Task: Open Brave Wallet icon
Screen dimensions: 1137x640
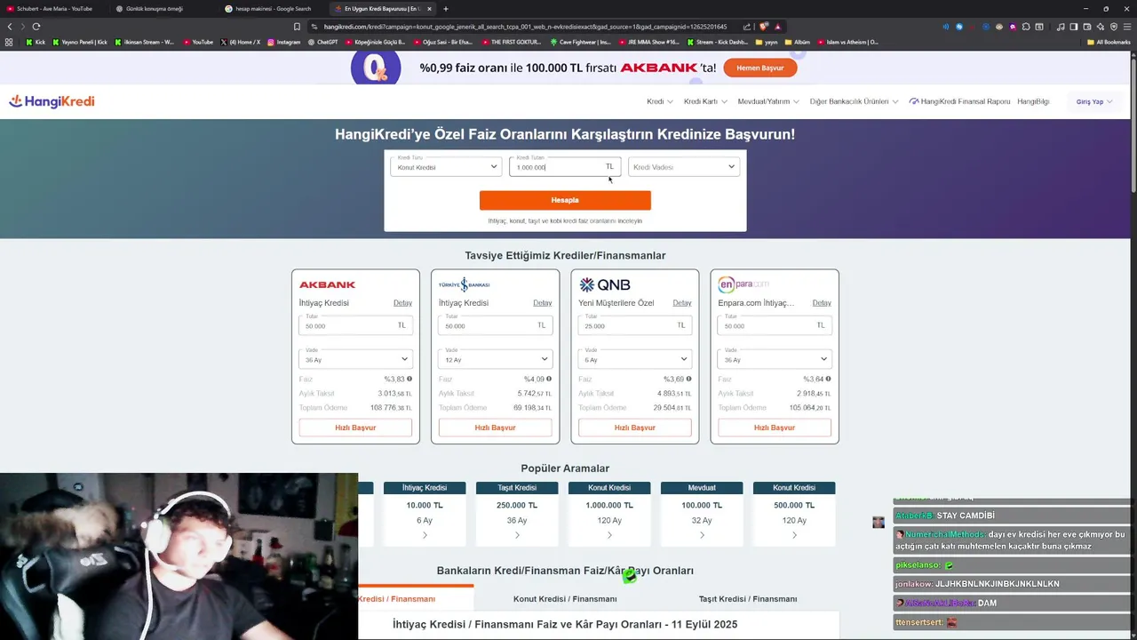Action: pos(1087,27)
